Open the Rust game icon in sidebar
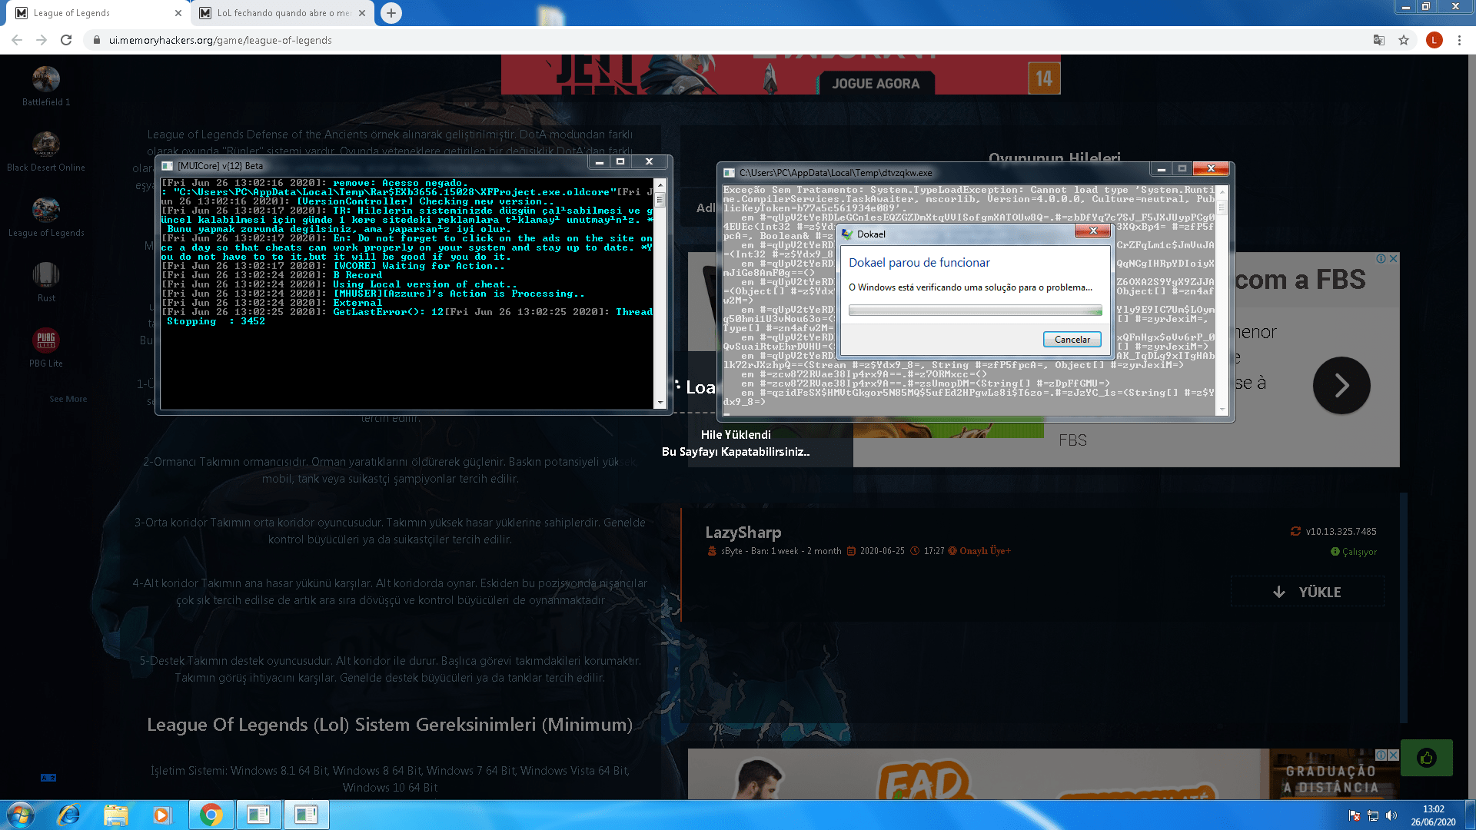 pyautogui.click(x=46, y=274)
